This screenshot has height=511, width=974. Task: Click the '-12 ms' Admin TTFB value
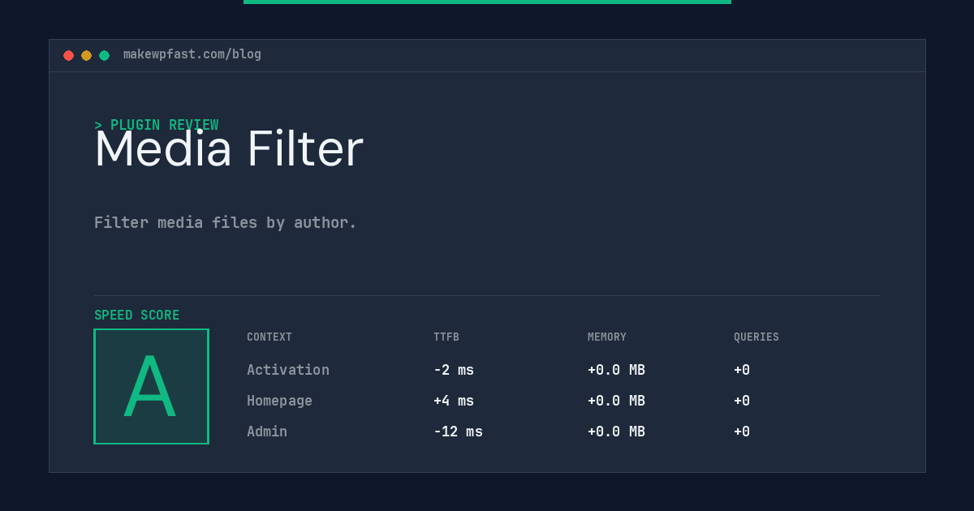(x=458, y=432)
